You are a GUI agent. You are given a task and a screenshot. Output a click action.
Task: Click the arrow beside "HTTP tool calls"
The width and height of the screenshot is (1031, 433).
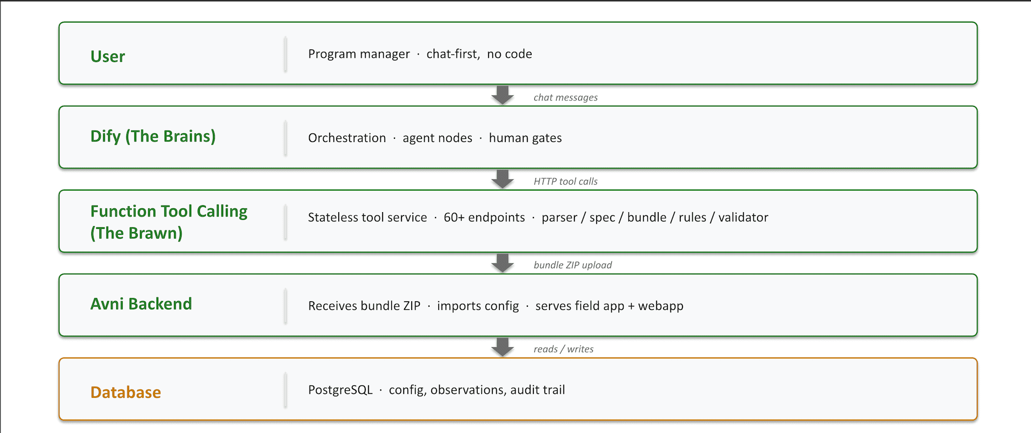click(503, 179)
